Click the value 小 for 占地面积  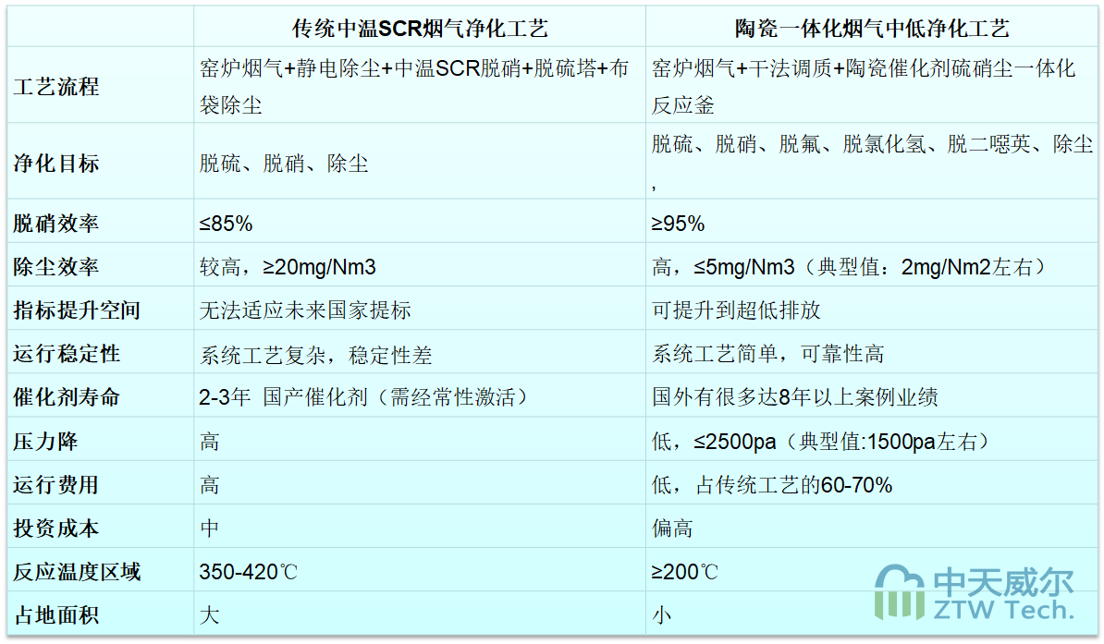click(661, 615)
